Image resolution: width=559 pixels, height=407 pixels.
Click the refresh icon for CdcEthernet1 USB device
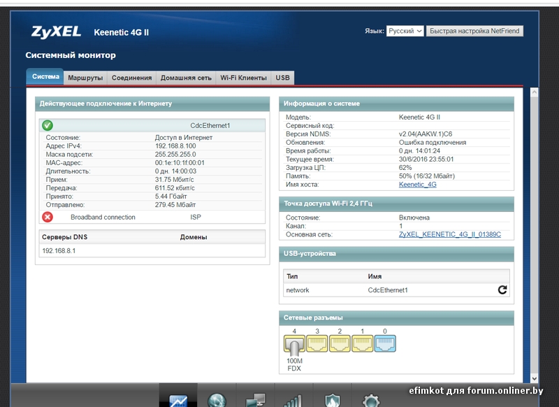[502, 290]
